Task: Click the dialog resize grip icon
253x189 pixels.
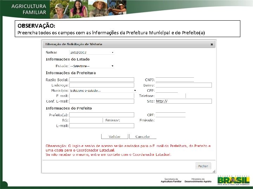Action: click(214, 171)
